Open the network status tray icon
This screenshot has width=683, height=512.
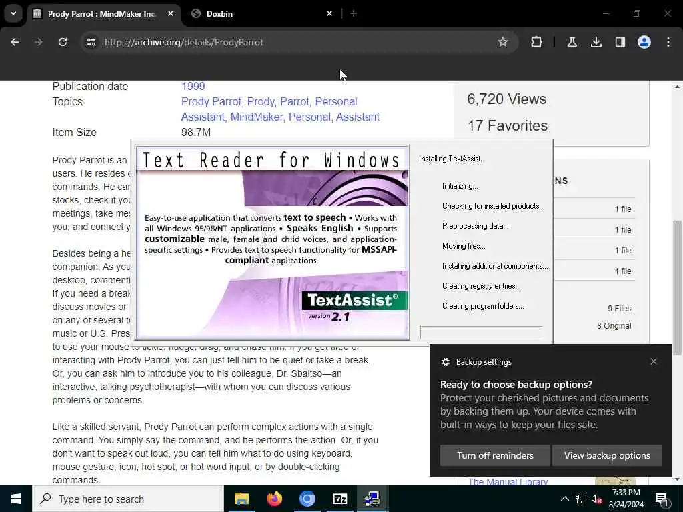pos(581,499)
